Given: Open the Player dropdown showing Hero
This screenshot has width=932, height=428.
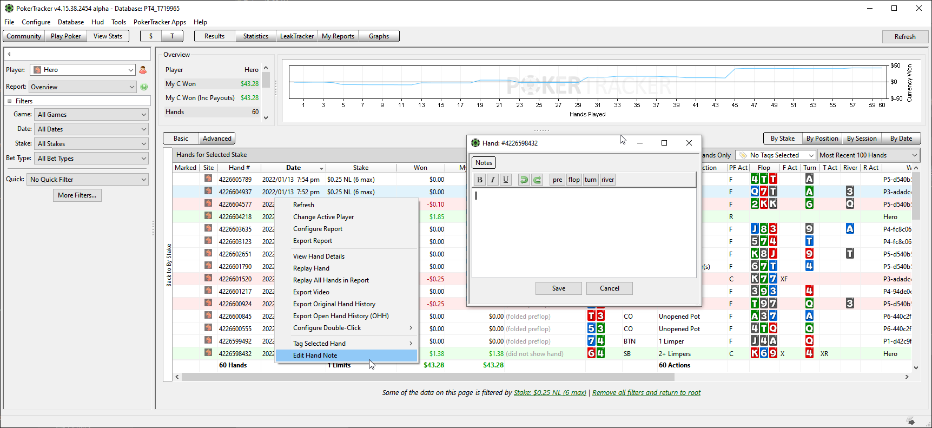Looking at the screenshot, I should (82, 70).
